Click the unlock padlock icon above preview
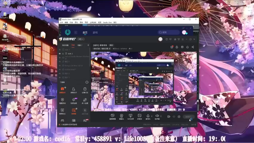The image size is (254, 143). click(x=177, y=47)
